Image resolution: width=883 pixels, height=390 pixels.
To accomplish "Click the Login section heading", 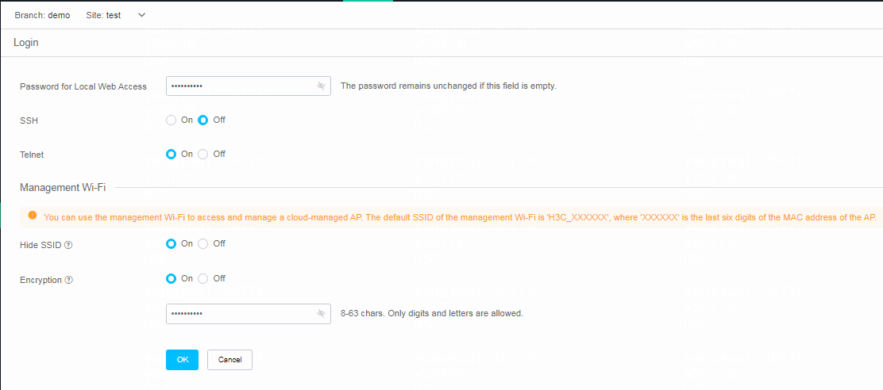I will (26, 43).
